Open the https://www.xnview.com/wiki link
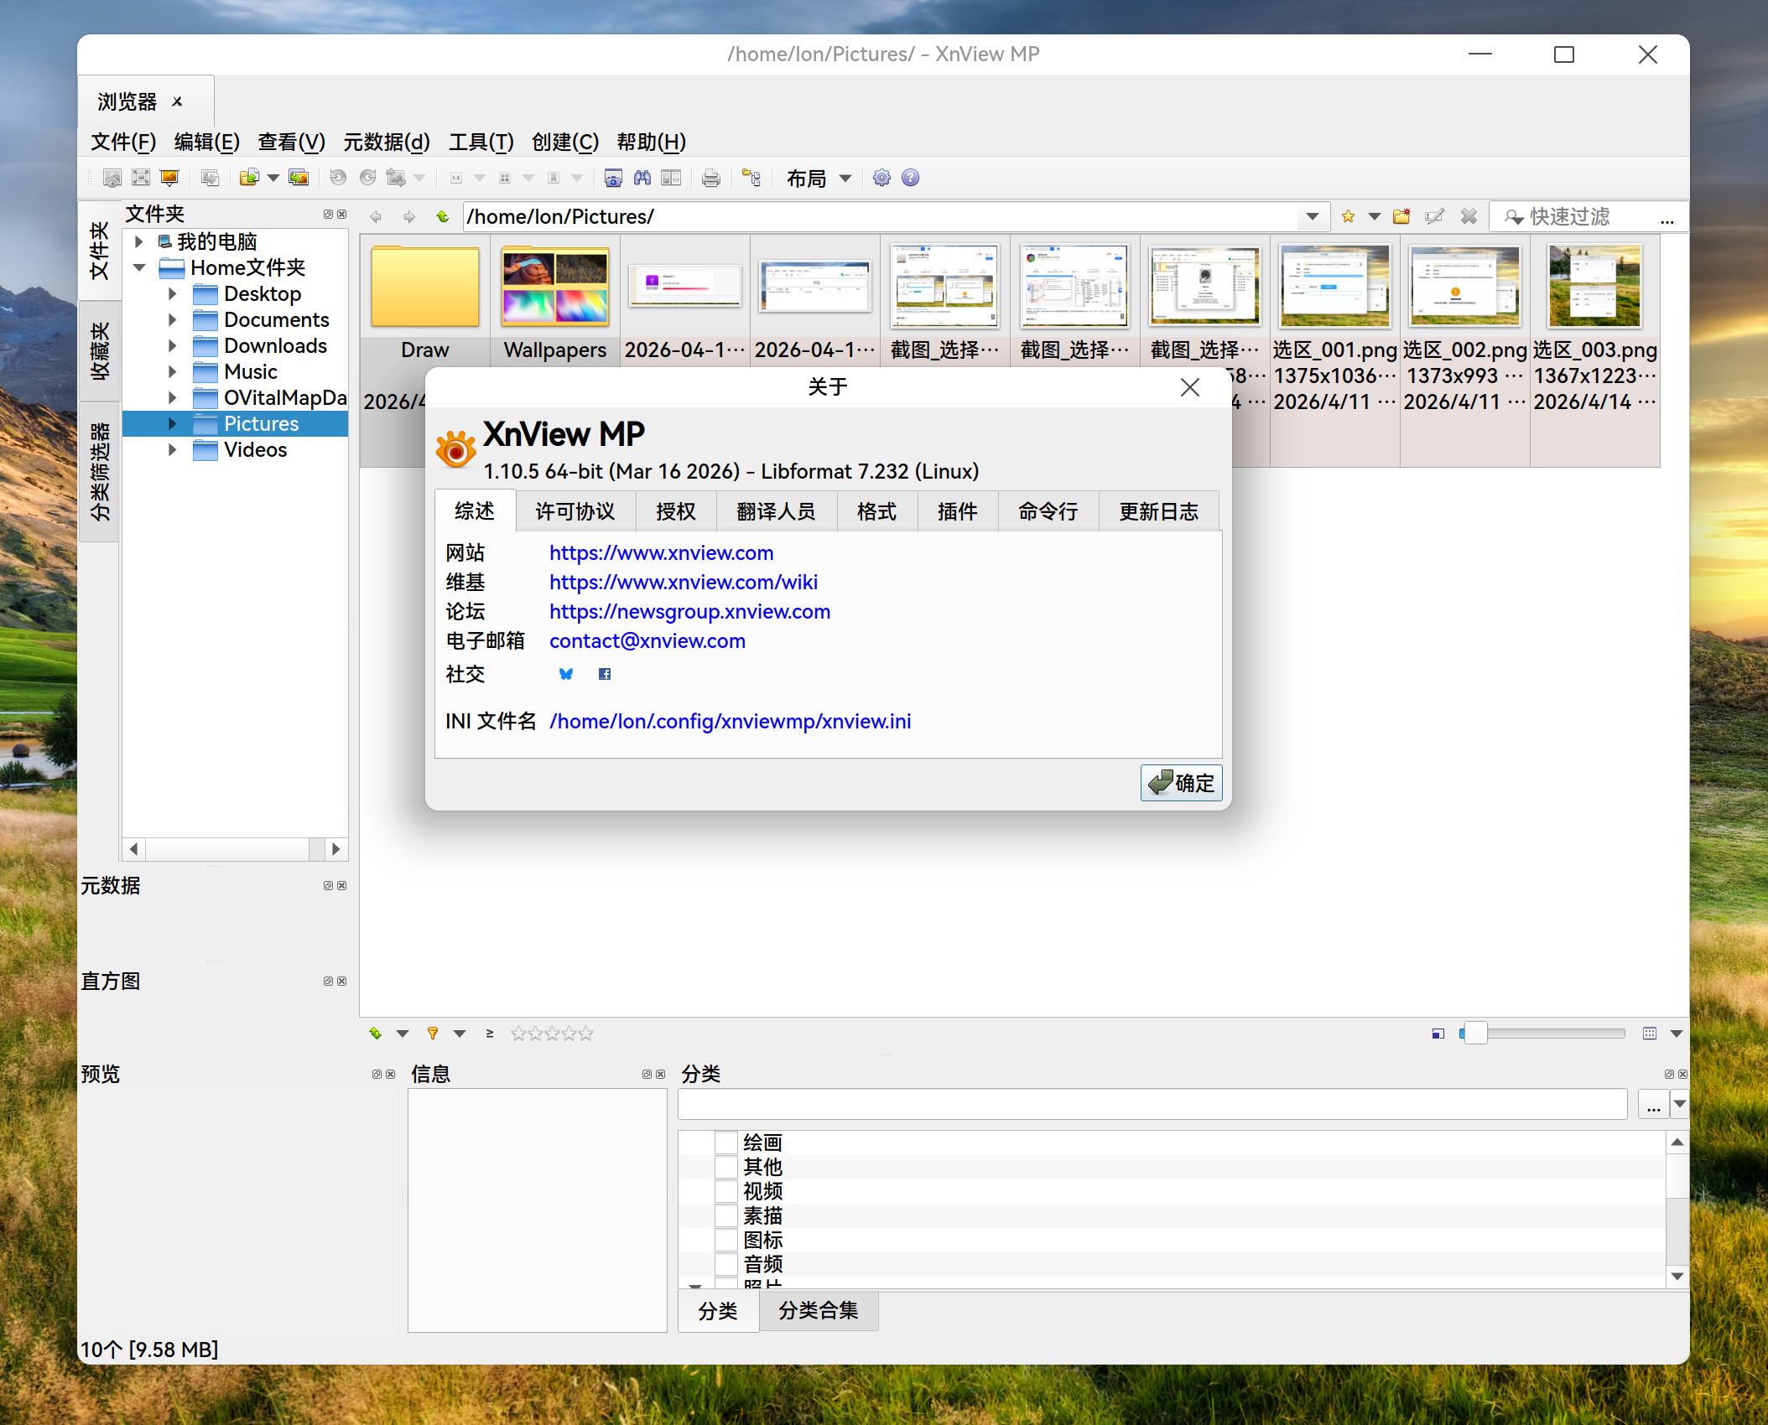This screenshot has width=1768, height=1425. pyautogui.click(x=683, y=582)
